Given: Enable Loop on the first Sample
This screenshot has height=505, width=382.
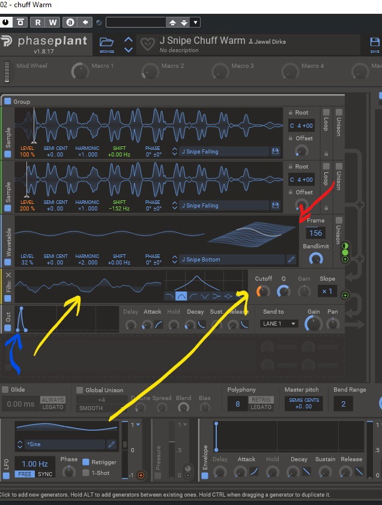Looking at the screenshot, I should 326,112.
